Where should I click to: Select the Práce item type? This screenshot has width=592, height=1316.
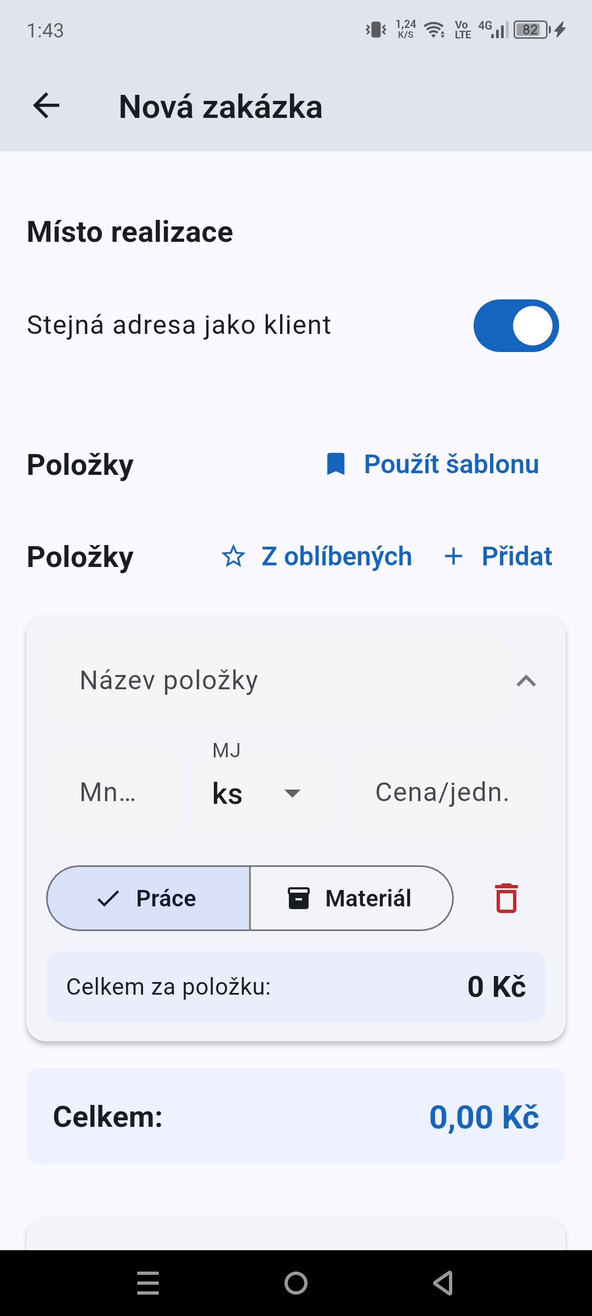[x=149, y=898]
